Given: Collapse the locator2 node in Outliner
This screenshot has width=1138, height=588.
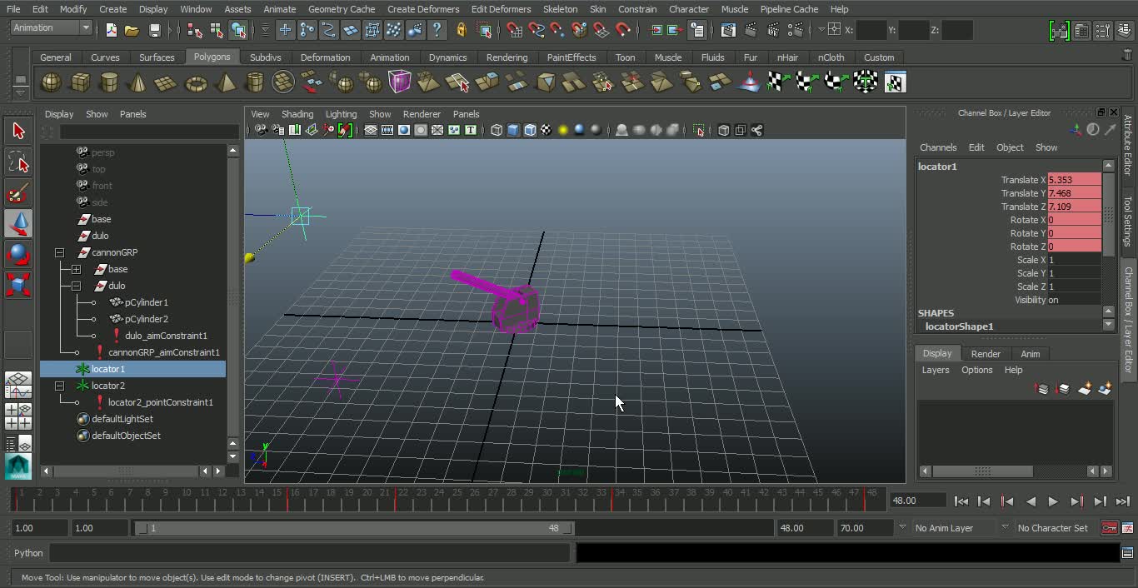Looking at the screenshot, I should (x=59, y=386).
